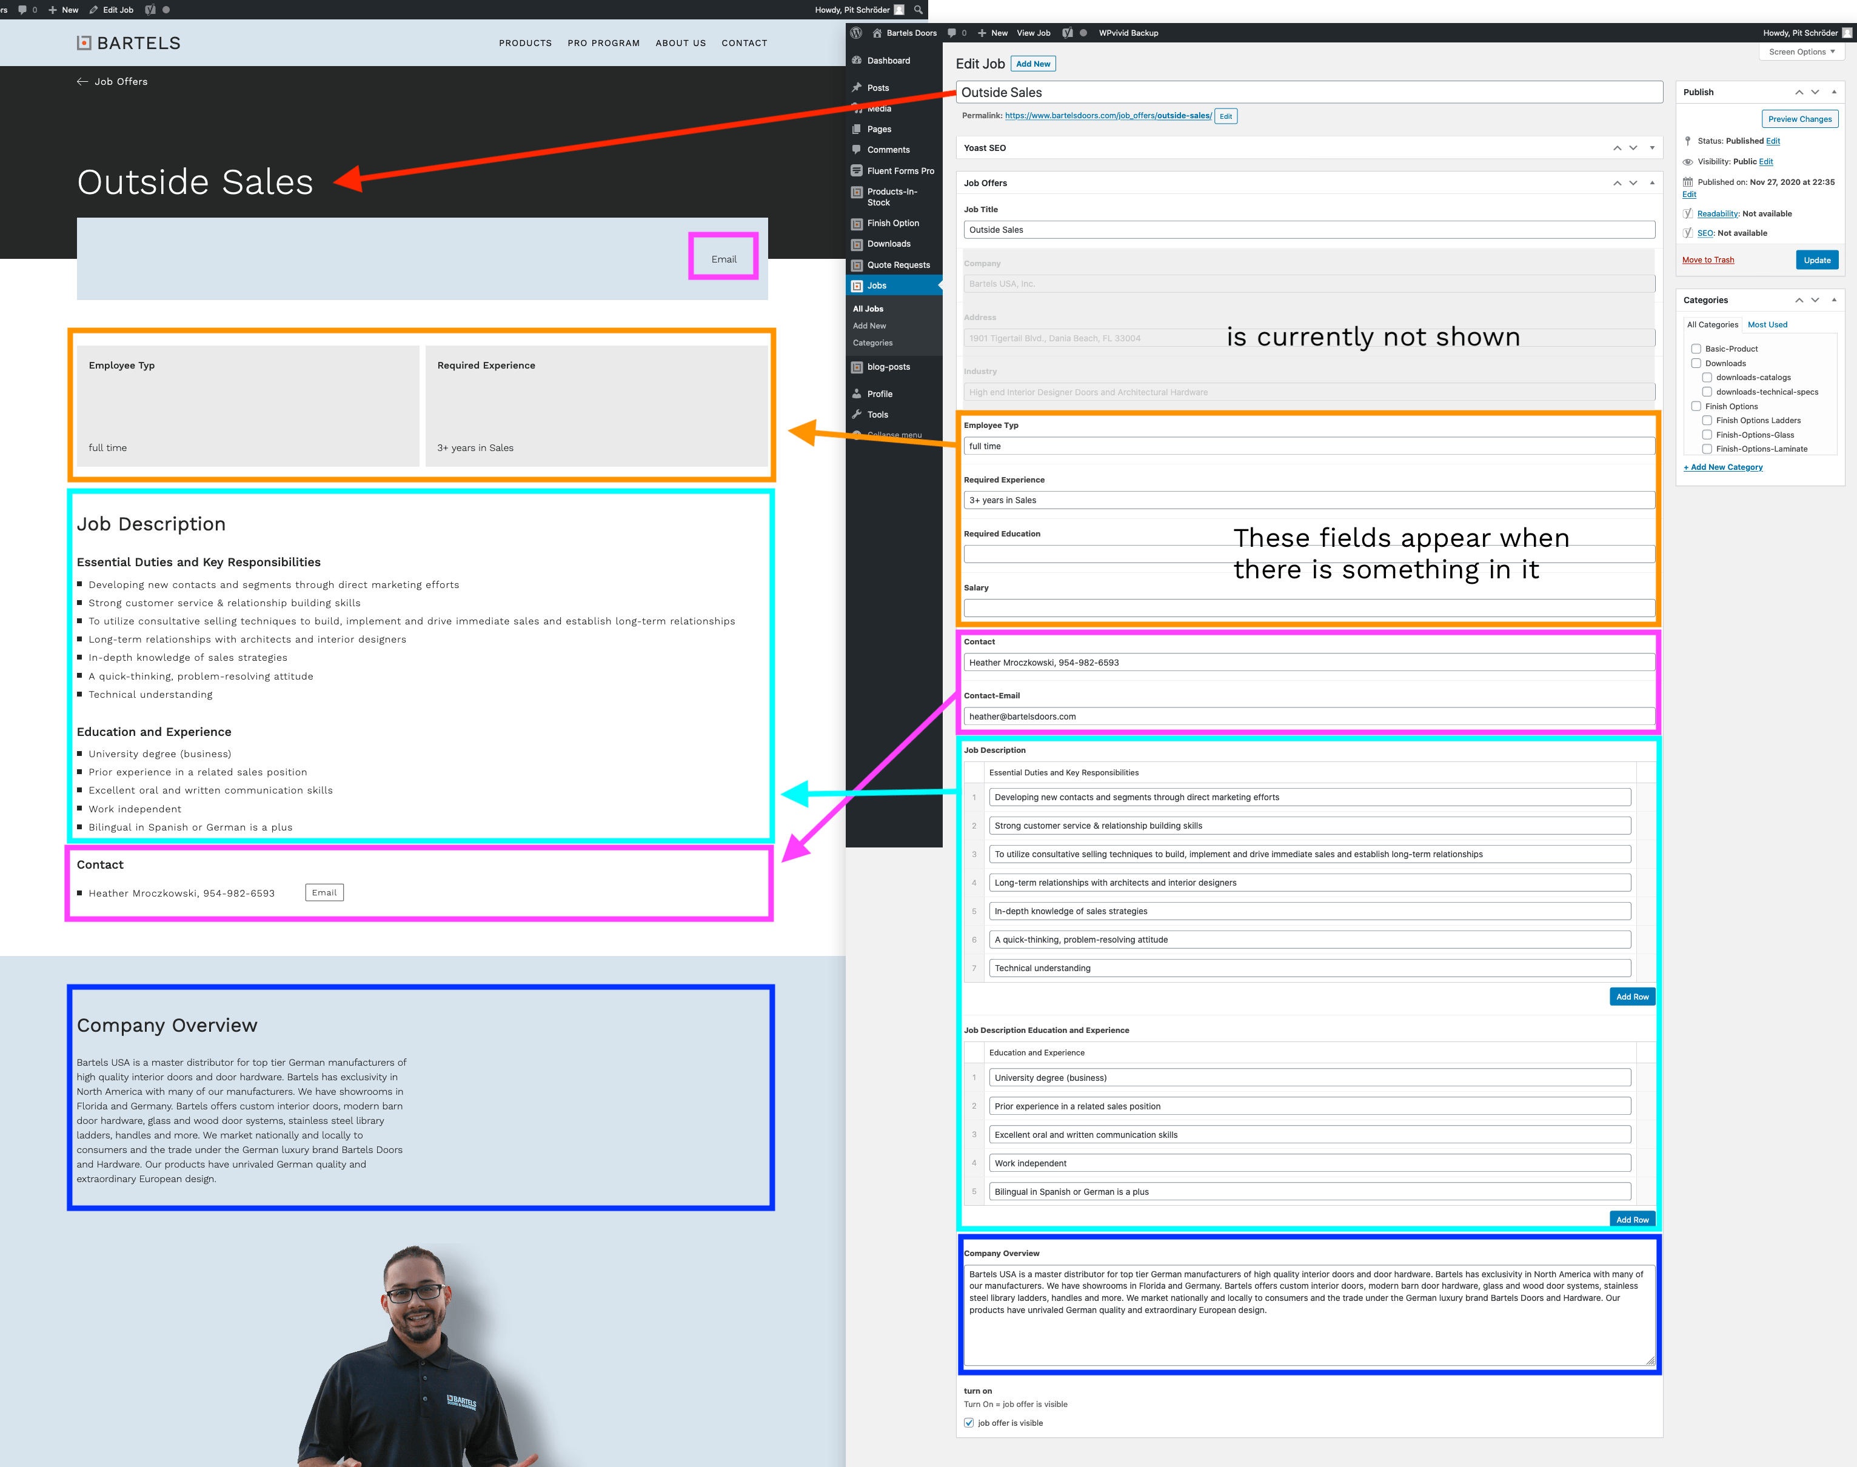The image size is (1857, 1467).
Task: Toggle the 'job offer is visible' checkbox
Action: coord(969,1423)
